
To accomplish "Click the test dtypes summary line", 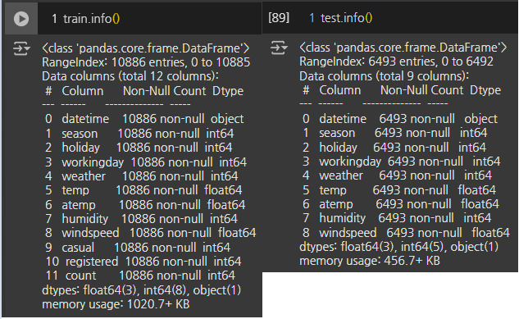I will (398, 247).
